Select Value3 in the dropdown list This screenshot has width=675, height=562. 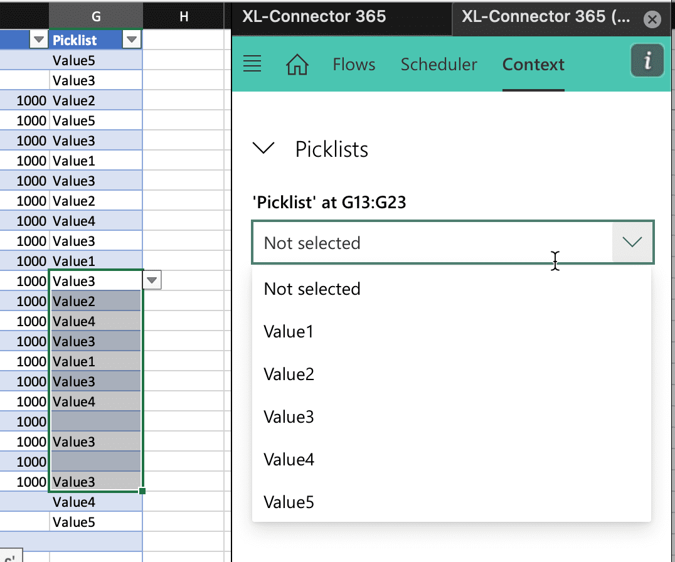[289, 416]
